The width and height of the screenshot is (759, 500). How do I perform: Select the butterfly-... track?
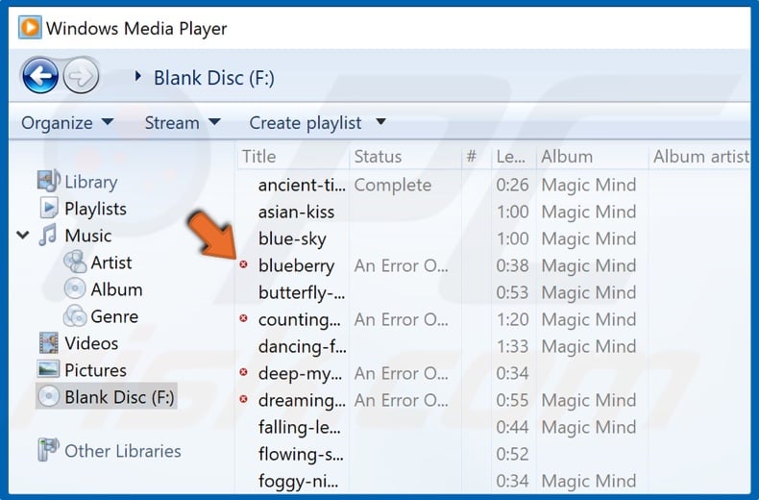tap(302, 292)
